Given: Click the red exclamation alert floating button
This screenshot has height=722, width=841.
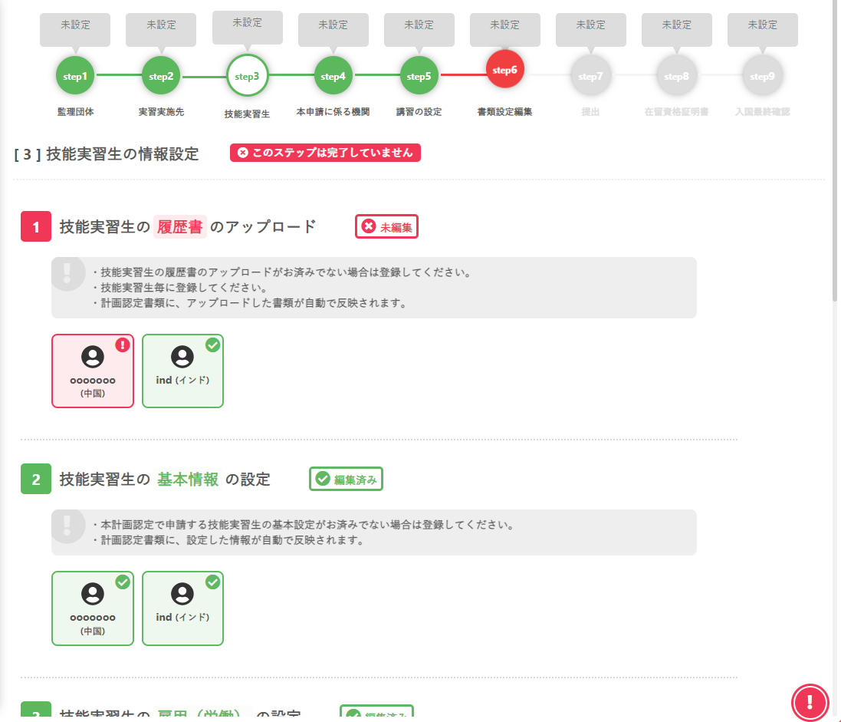Looking at the screenshot, I should (810, 702).
